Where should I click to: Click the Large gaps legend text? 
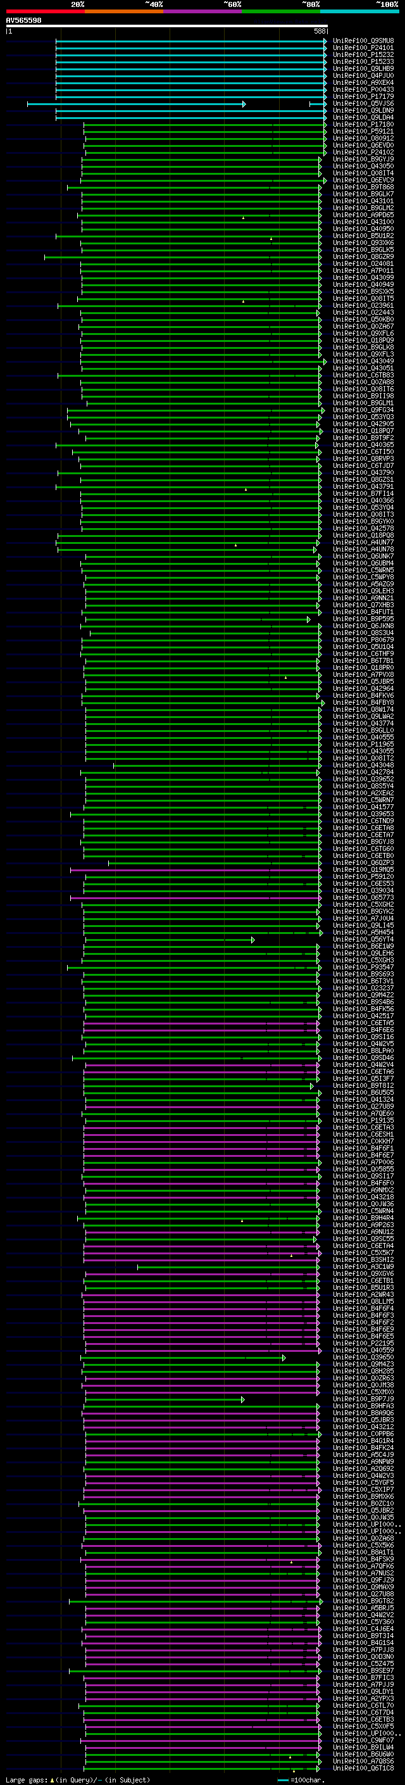pyautogui.click(x=27, y=1780)
